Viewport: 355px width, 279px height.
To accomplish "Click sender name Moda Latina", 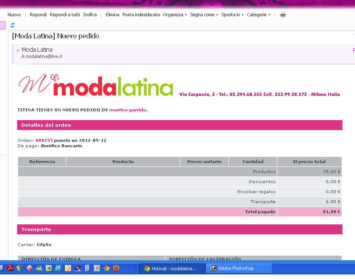I will pyautogui.click(x=37, y=50).
